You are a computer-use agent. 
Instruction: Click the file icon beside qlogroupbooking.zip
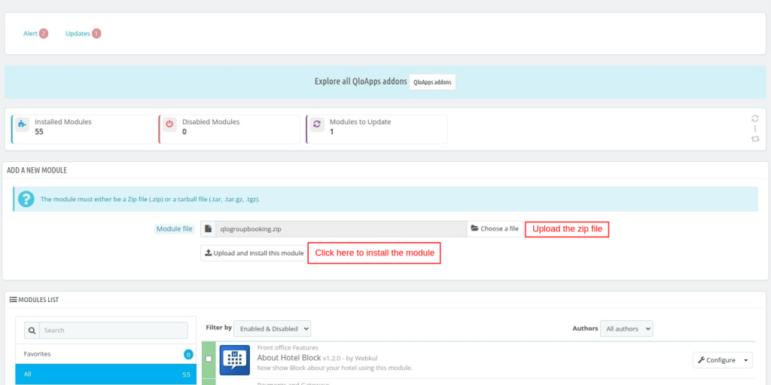click(208, 229)
